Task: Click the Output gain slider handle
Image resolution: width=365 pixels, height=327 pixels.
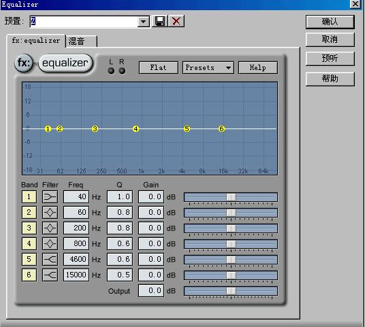Action: pyautogui.click(x=231, y=291)
